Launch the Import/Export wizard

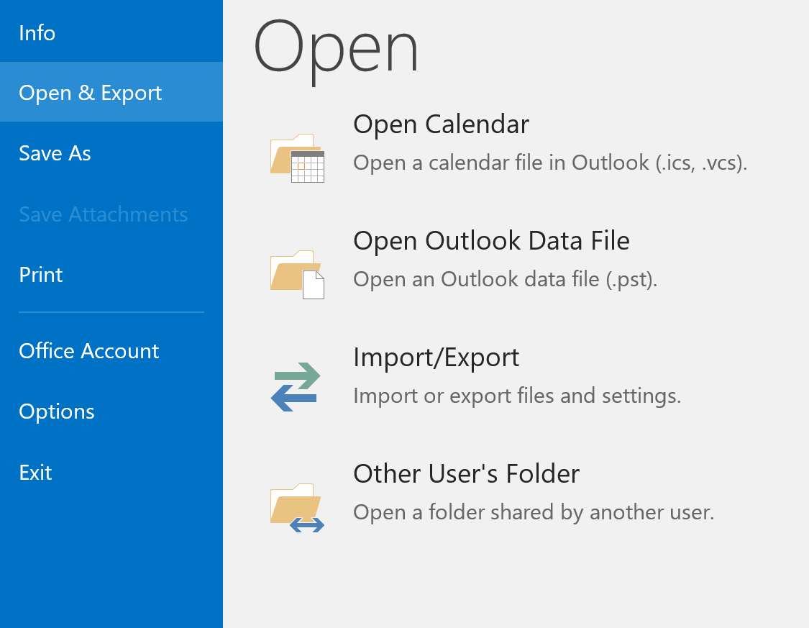pos(436,357)
